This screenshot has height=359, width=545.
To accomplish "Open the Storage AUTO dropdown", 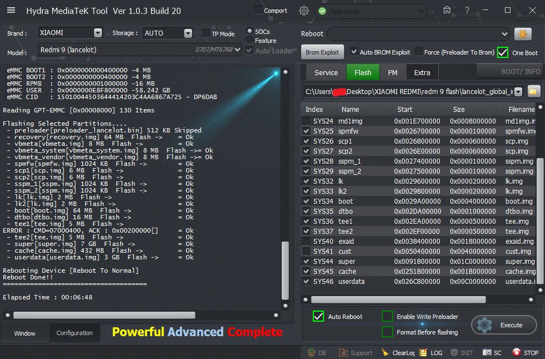I will point(188,33).
